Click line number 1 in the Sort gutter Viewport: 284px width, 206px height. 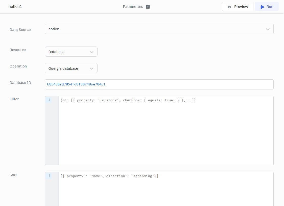click(50, 176)
